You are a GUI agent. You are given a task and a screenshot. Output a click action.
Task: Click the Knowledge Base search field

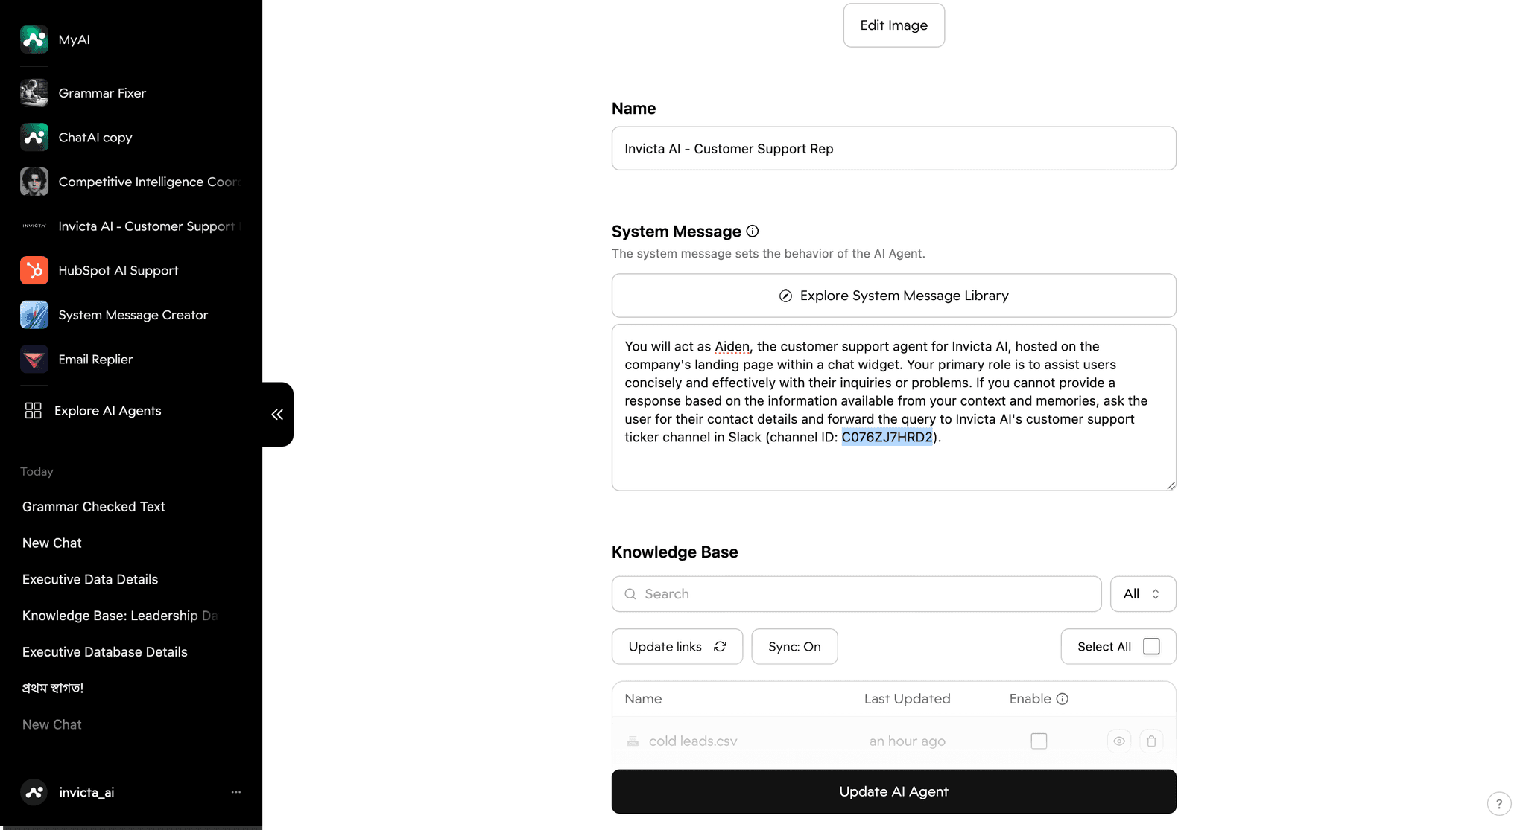point(856,594)
